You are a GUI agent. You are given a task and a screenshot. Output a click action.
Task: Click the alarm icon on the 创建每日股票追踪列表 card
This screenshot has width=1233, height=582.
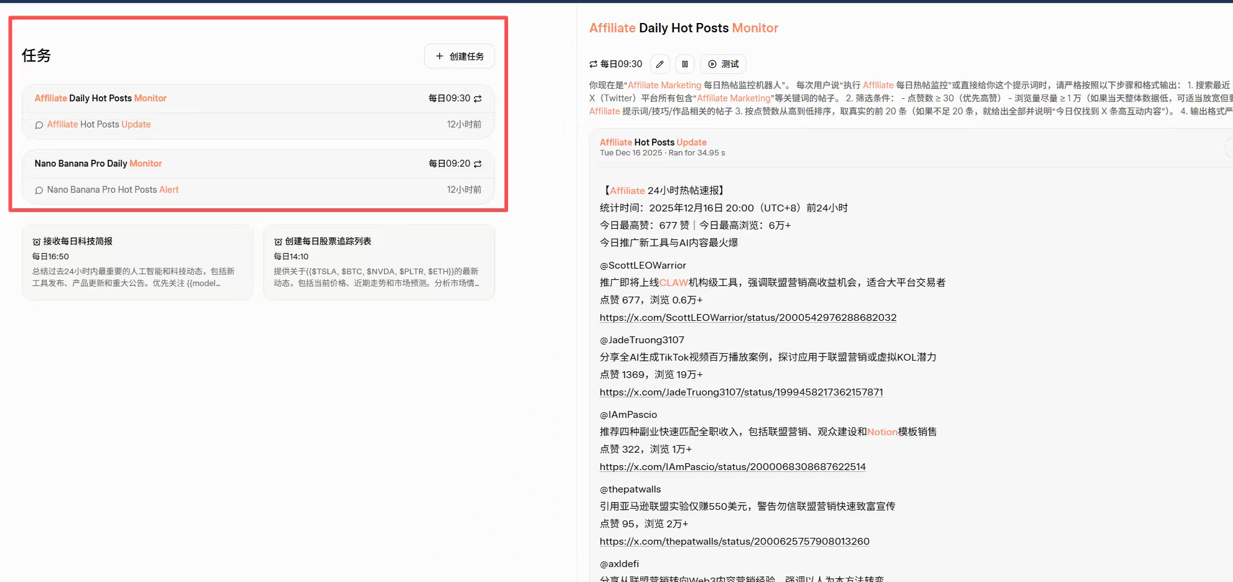point(278,241)
